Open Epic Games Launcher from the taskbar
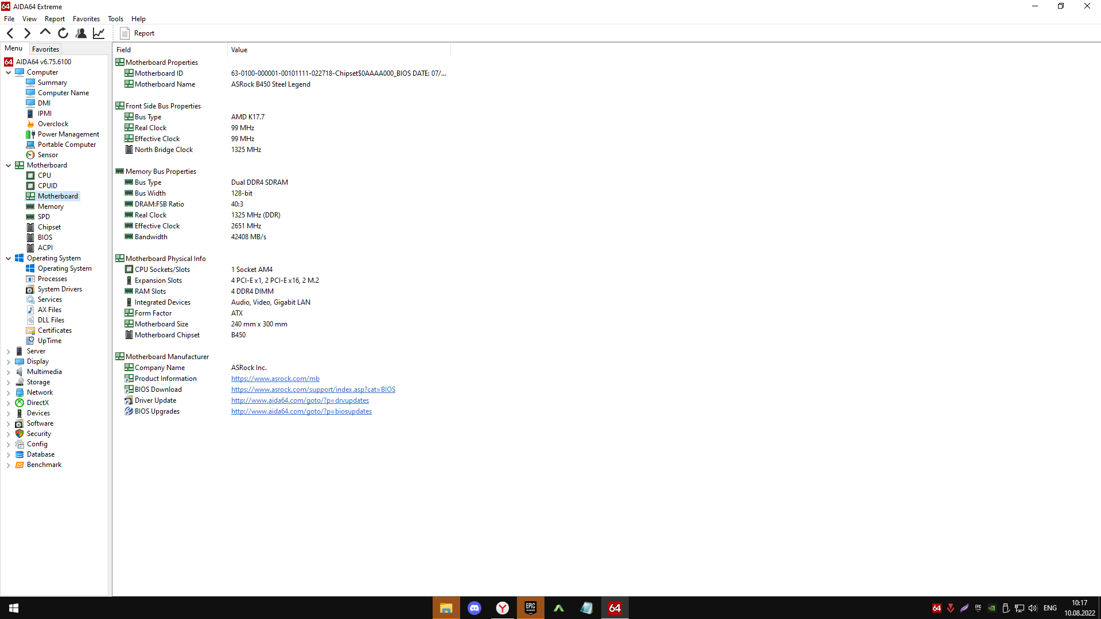Screen dimensions: 1101x619 click(531, 608)
